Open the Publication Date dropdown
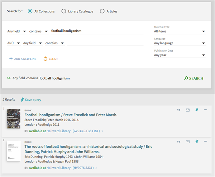This screenshot has width=215, height=177. [x=180, y=55]
